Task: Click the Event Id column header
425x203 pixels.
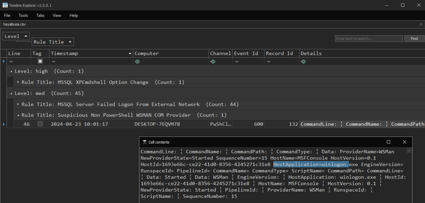Action: [x=248, y=53]
